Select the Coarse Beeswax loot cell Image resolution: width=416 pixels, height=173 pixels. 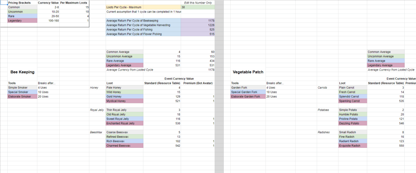tap(124, 132)
